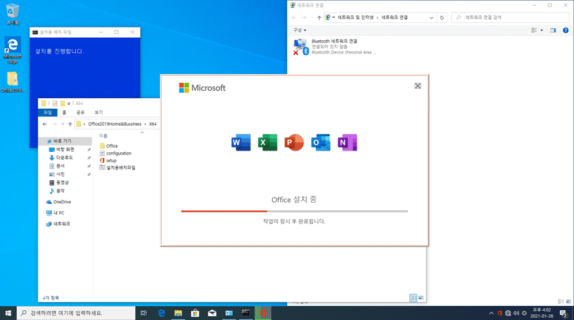Launch Edge from the taskbar
This screenshot has width=574, height=320.
click(161, 313)
